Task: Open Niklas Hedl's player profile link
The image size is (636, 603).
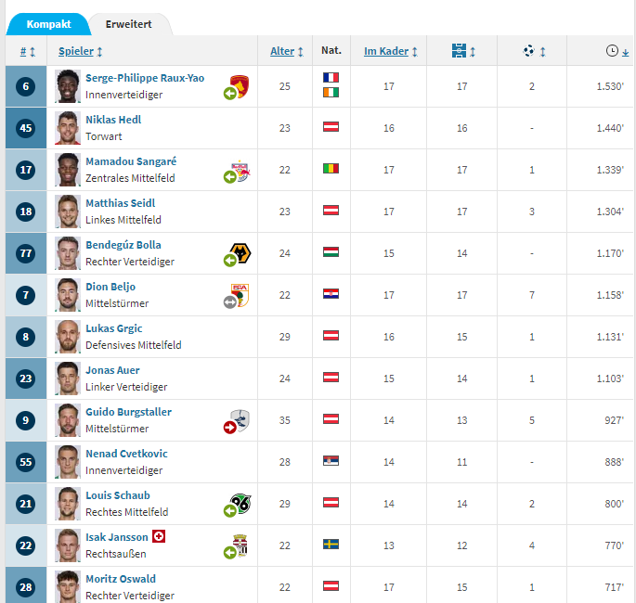Action: click(113, 120)
